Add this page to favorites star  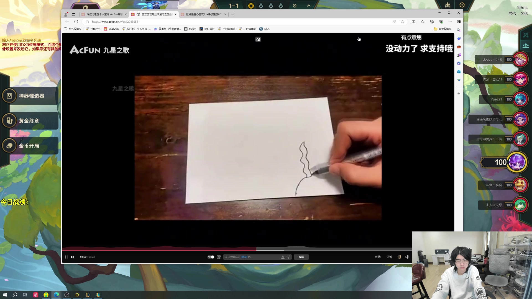[x=402, y=22]
